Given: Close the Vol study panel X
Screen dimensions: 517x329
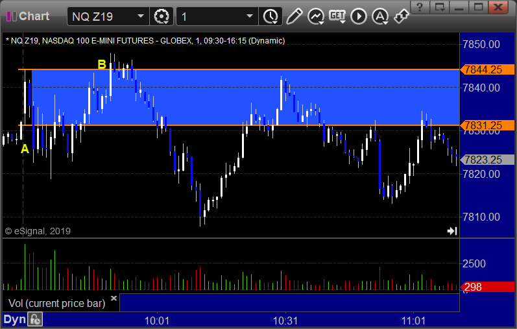Looking at the screenshot, I should point(114,299).
